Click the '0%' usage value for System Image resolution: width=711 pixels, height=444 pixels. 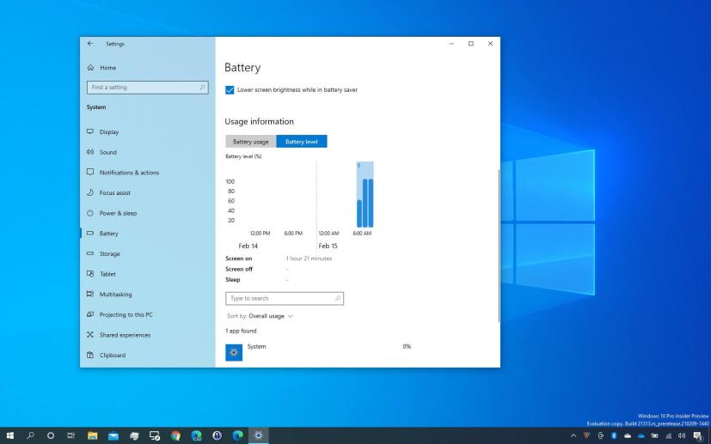point(407,347)
